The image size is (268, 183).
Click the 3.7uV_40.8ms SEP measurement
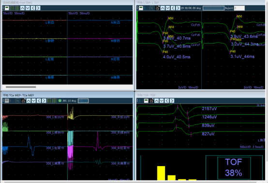(x=177, y=46)
